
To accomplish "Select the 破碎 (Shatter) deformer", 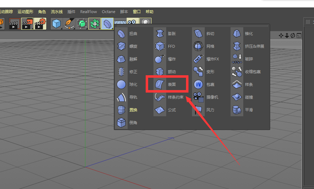I will coord(243,59).
